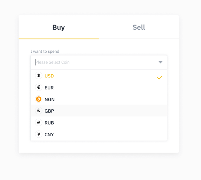Collapse the coin list with the dropdown arrow
The image size is (201, 180).
pyautogui.click(x=160, y=62)
